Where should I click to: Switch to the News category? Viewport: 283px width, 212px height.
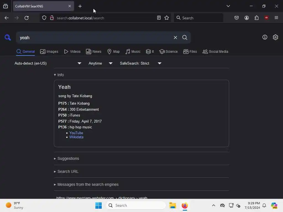pyautogui.click(x=93, y=52)
